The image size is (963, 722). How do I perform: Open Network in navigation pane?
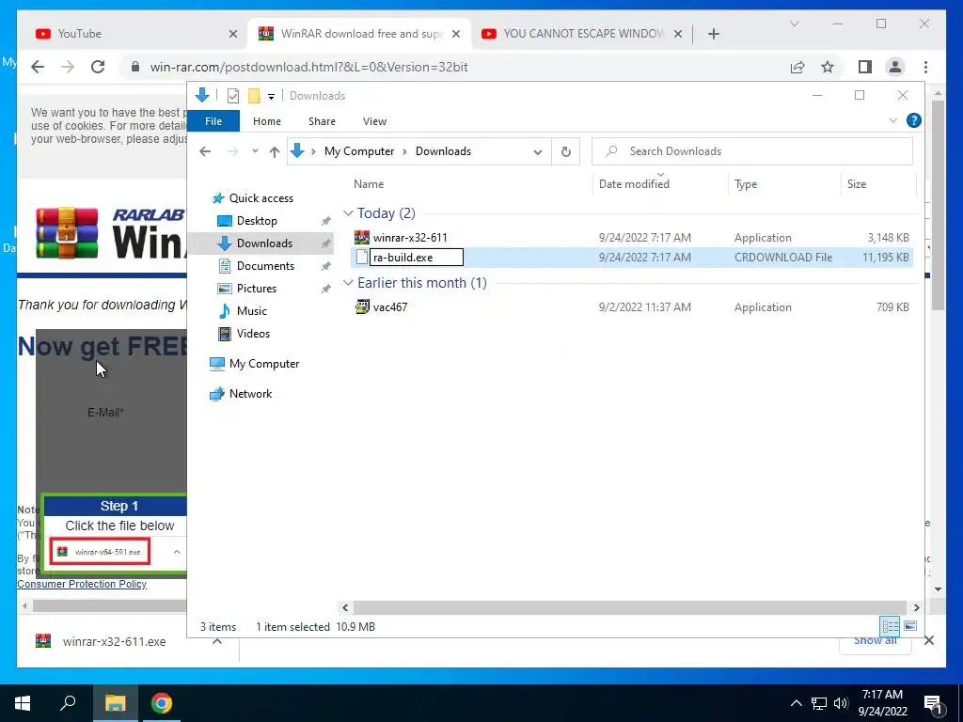coord(250,394)
